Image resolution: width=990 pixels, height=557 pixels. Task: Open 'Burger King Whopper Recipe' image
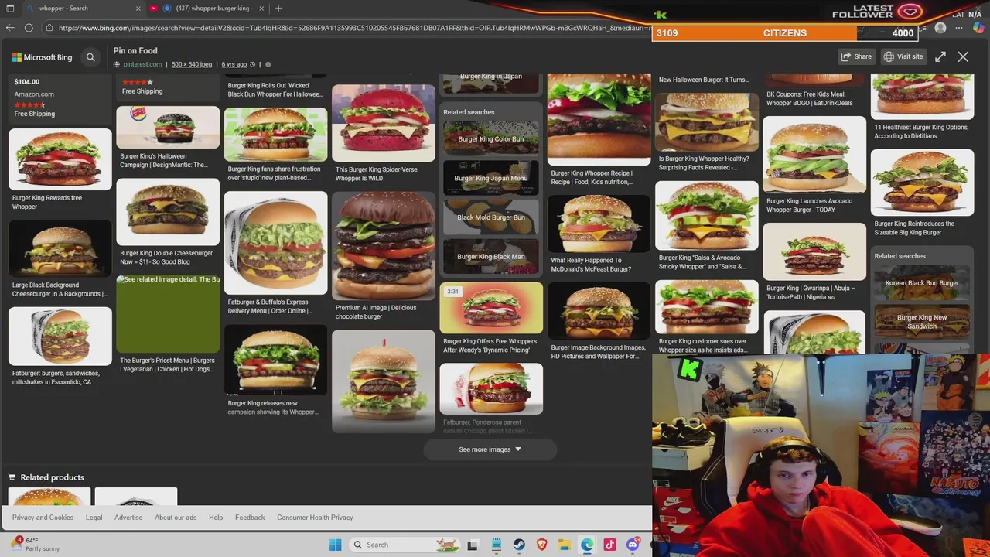(x=599, y=120)
